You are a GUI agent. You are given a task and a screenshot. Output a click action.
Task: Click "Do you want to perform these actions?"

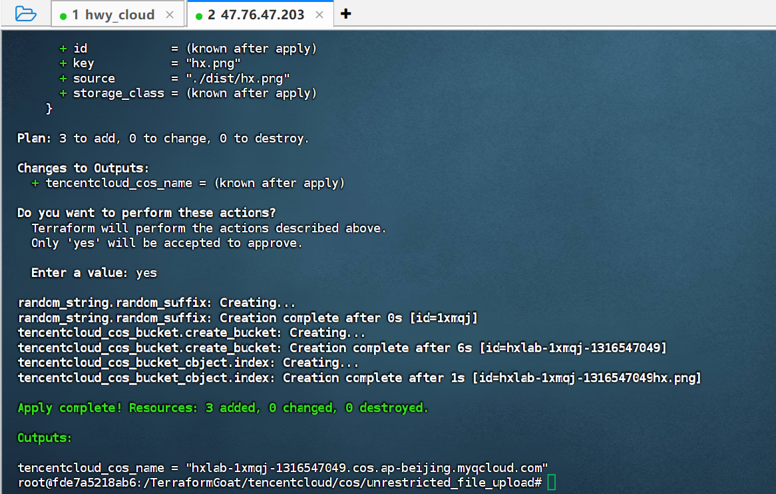146,213
